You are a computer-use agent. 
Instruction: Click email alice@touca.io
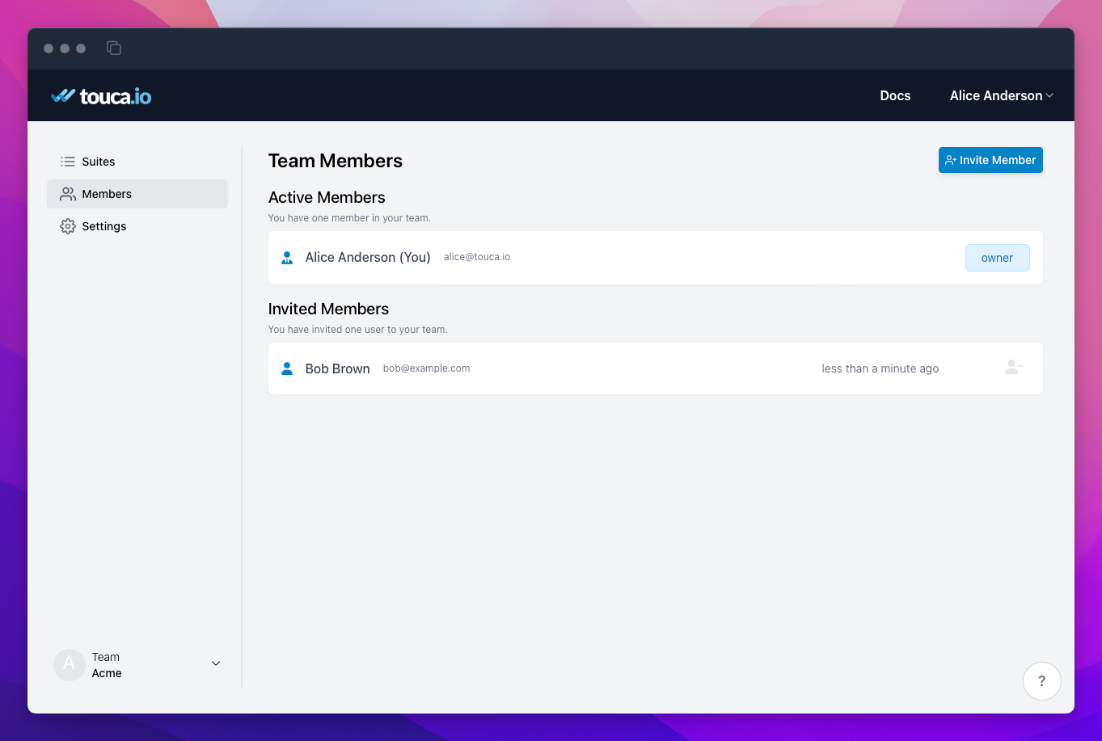tap(477, 257)
